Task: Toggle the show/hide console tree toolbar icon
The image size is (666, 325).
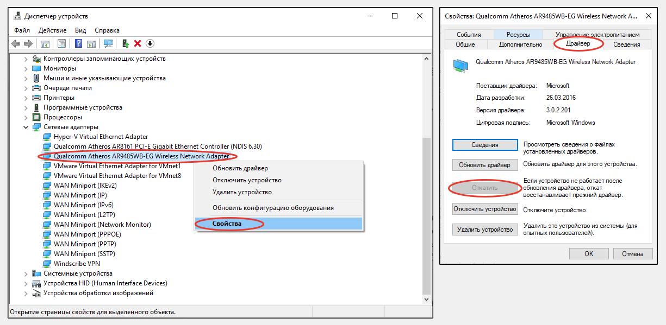Action: [x=45, y=43]
